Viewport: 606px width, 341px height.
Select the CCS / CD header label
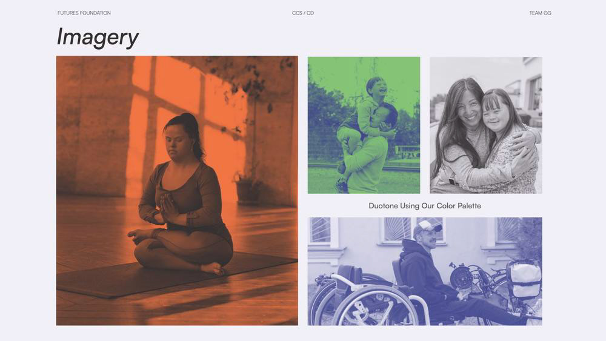pos(303,13)
